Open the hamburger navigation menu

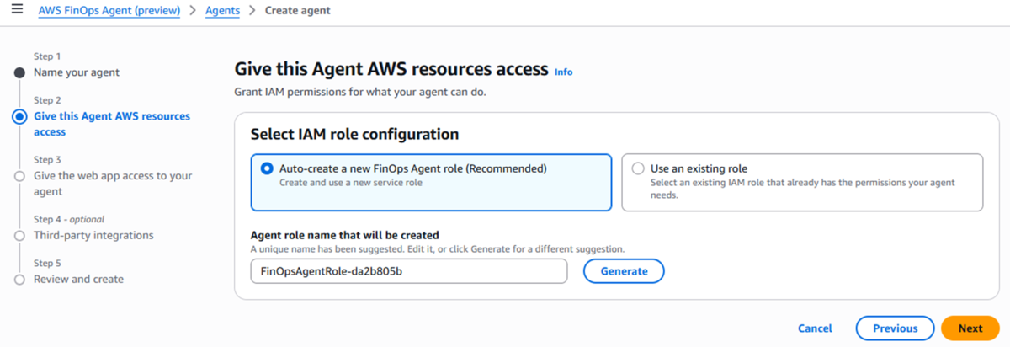tap(17, 10)
